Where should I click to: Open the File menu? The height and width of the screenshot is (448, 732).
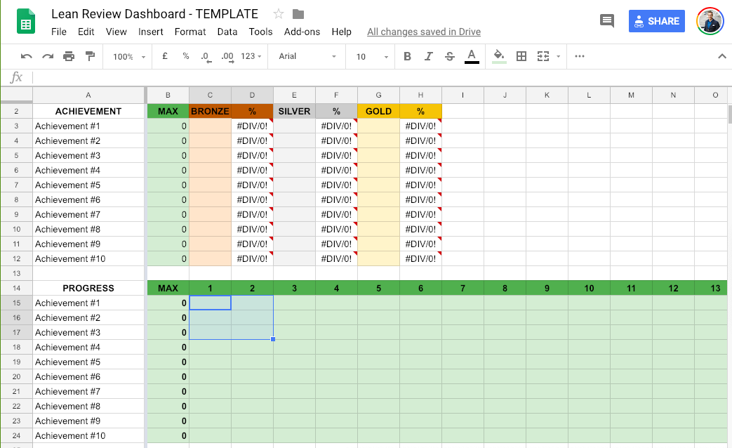pyautogui.click(x=59, y=32)
